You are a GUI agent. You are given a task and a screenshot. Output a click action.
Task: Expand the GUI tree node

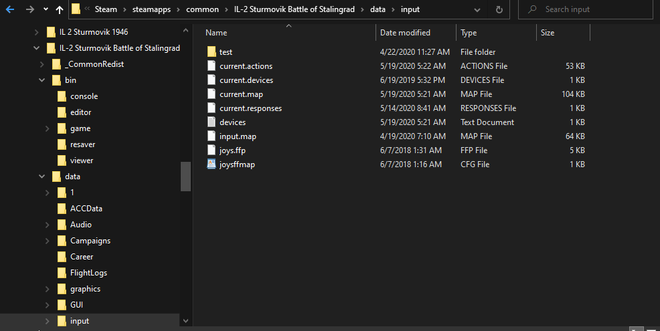tap(47, 305)
